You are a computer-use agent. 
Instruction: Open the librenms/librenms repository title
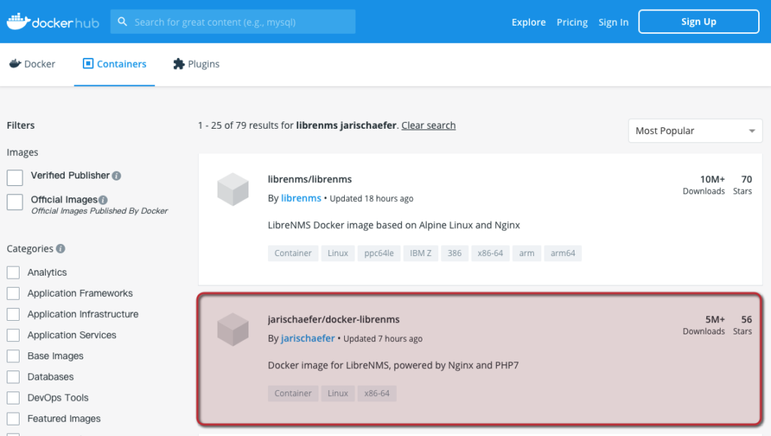[x=309, y=179]
